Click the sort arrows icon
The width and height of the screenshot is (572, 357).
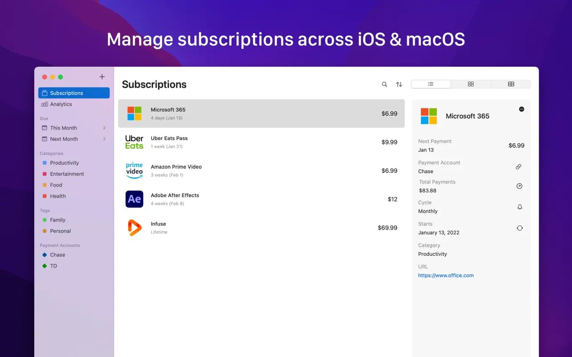(x=399, y=84)
